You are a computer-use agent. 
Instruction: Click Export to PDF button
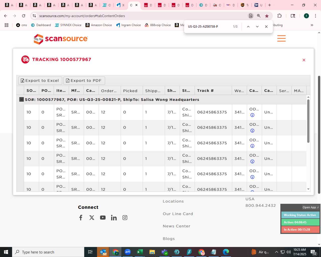(x=84, y=81)
